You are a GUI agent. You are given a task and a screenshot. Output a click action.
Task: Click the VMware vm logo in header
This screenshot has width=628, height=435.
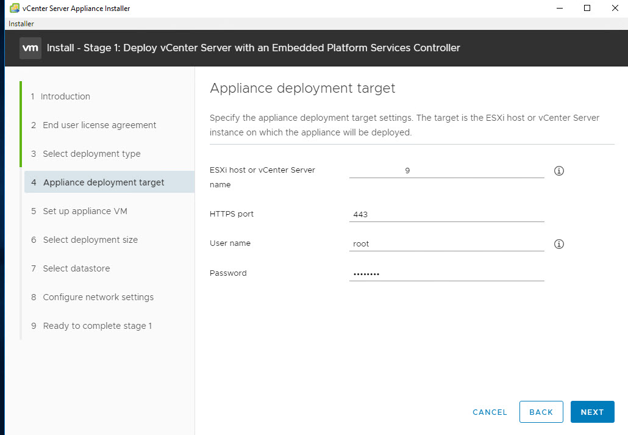pos(30,48)
